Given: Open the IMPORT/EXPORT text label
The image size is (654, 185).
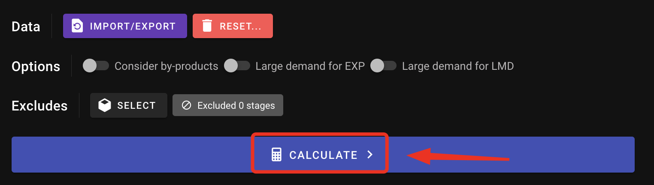Looking at the screenshot, I should coord(133,26).
